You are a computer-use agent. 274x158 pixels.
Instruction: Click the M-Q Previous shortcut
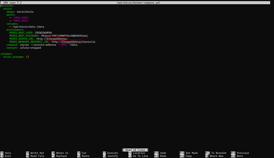point(240,153)
